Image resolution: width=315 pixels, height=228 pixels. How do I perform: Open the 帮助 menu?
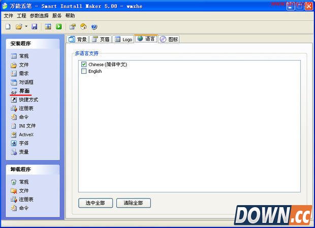pos(70,16)
